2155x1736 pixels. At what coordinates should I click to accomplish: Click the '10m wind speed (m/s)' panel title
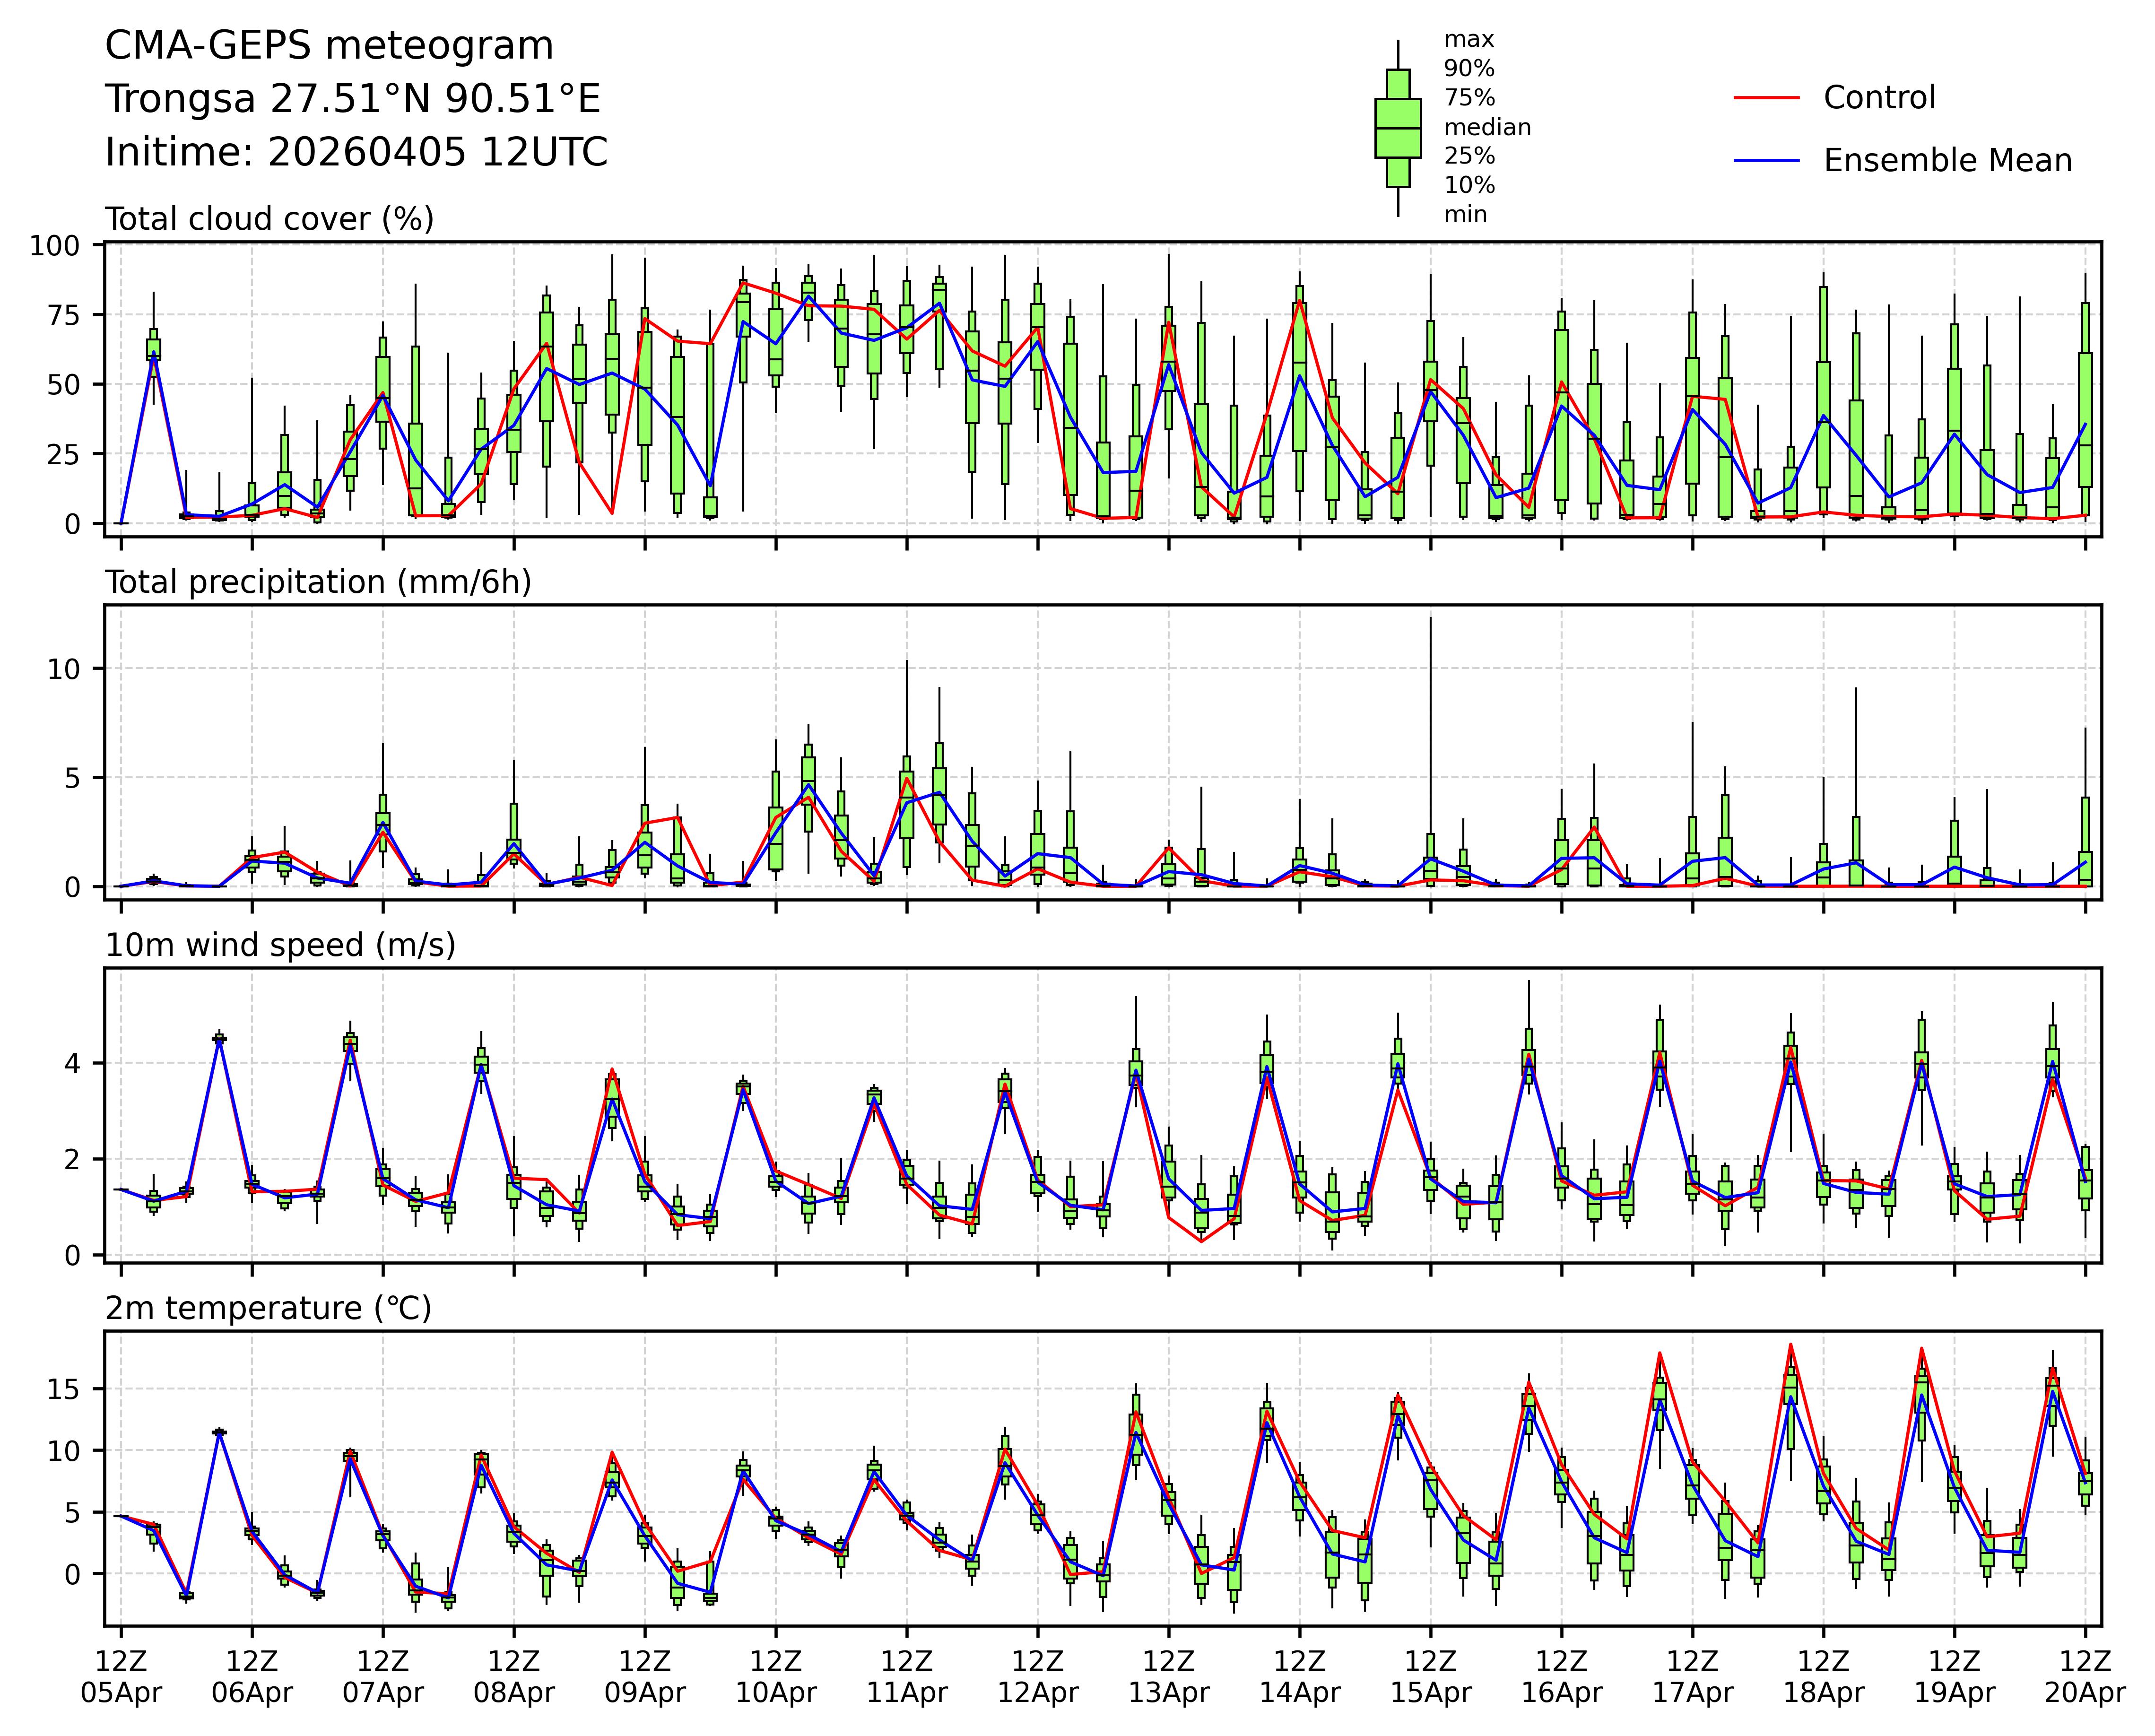coord(280,945)
